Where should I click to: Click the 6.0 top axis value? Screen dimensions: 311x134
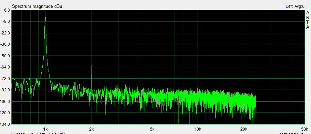point(7,10)
